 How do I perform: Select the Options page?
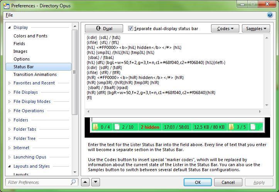point(22,59)
